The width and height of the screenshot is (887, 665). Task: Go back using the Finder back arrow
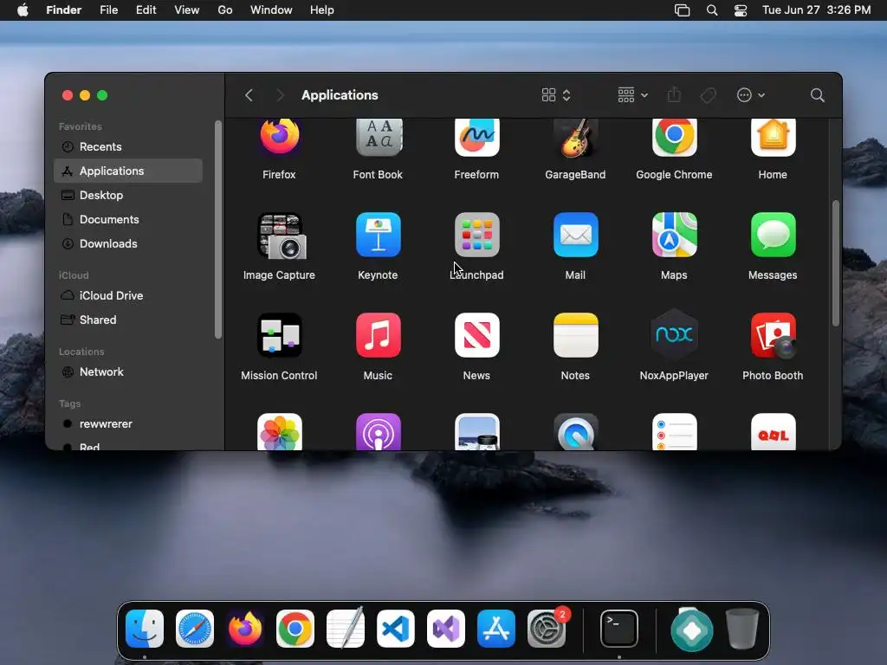point(249,95)
